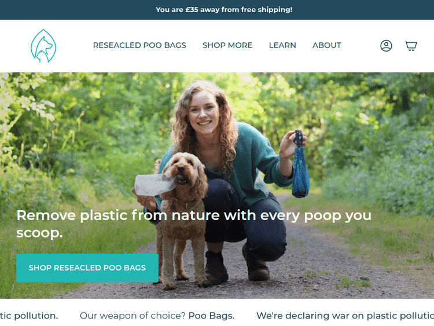The height and width of the screenshot is (326, 434).
Task: Click the SHOP RESEACLED POO BAGS button
Action: [87, 268]
